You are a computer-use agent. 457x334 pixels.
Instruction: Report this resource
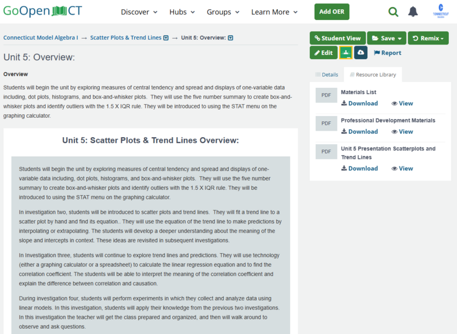387,53
